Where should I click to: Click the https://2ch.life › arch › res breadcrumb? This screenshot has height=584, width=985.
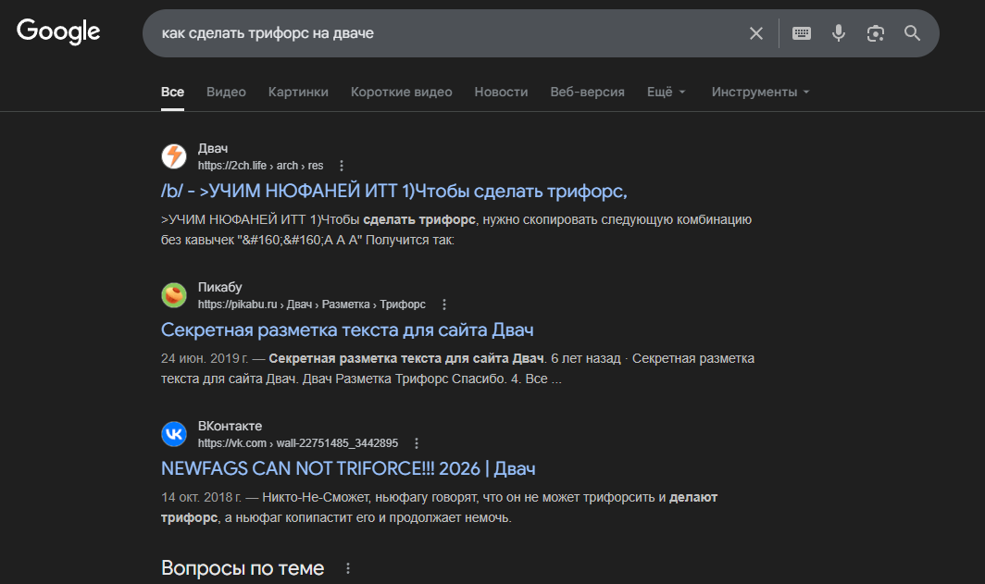[261, 166]
